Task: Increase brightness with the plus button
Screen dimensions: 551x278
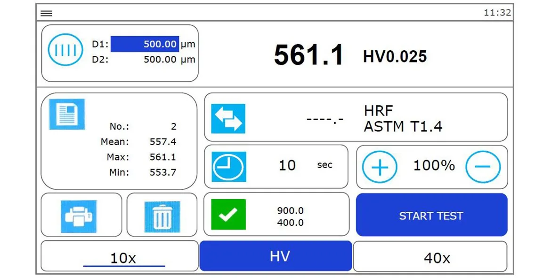Action: point(379,167)
